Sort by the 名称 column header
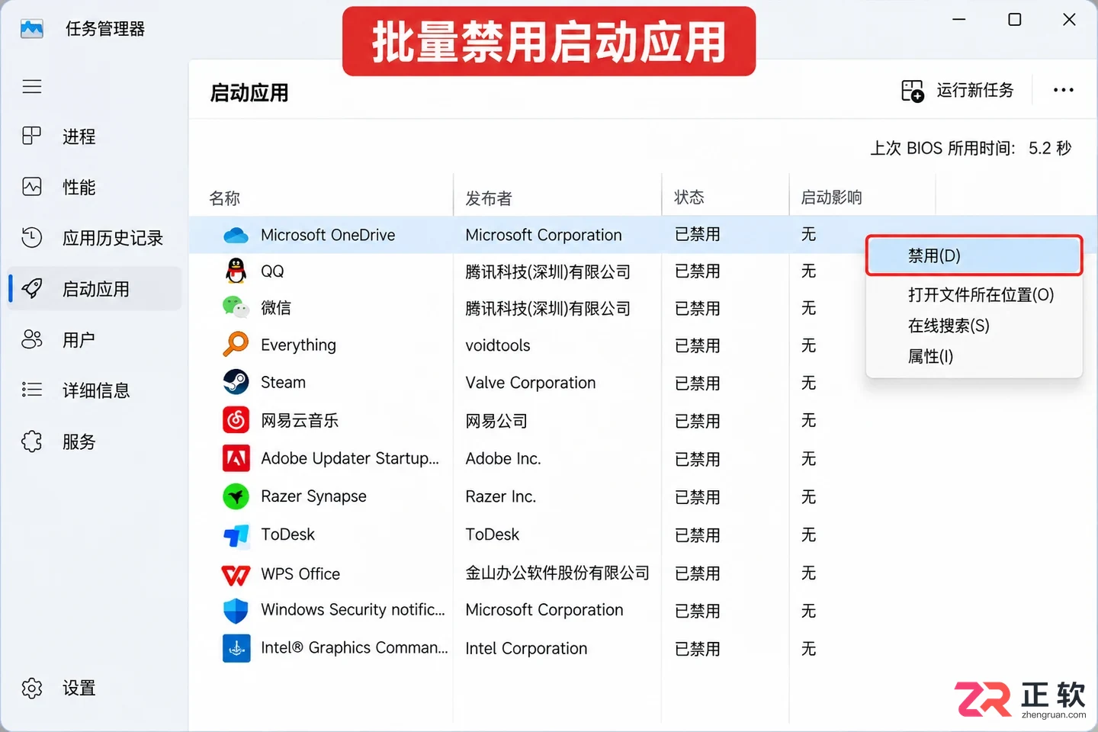This screenshot has width=1098, height=732. pyautogui.click(x=225, y=198)
